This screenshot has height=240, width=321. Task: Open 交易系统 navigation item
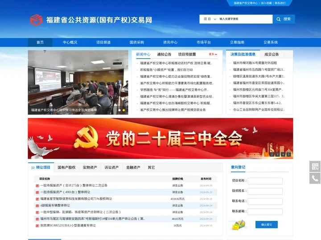click(x=271, y=42)
